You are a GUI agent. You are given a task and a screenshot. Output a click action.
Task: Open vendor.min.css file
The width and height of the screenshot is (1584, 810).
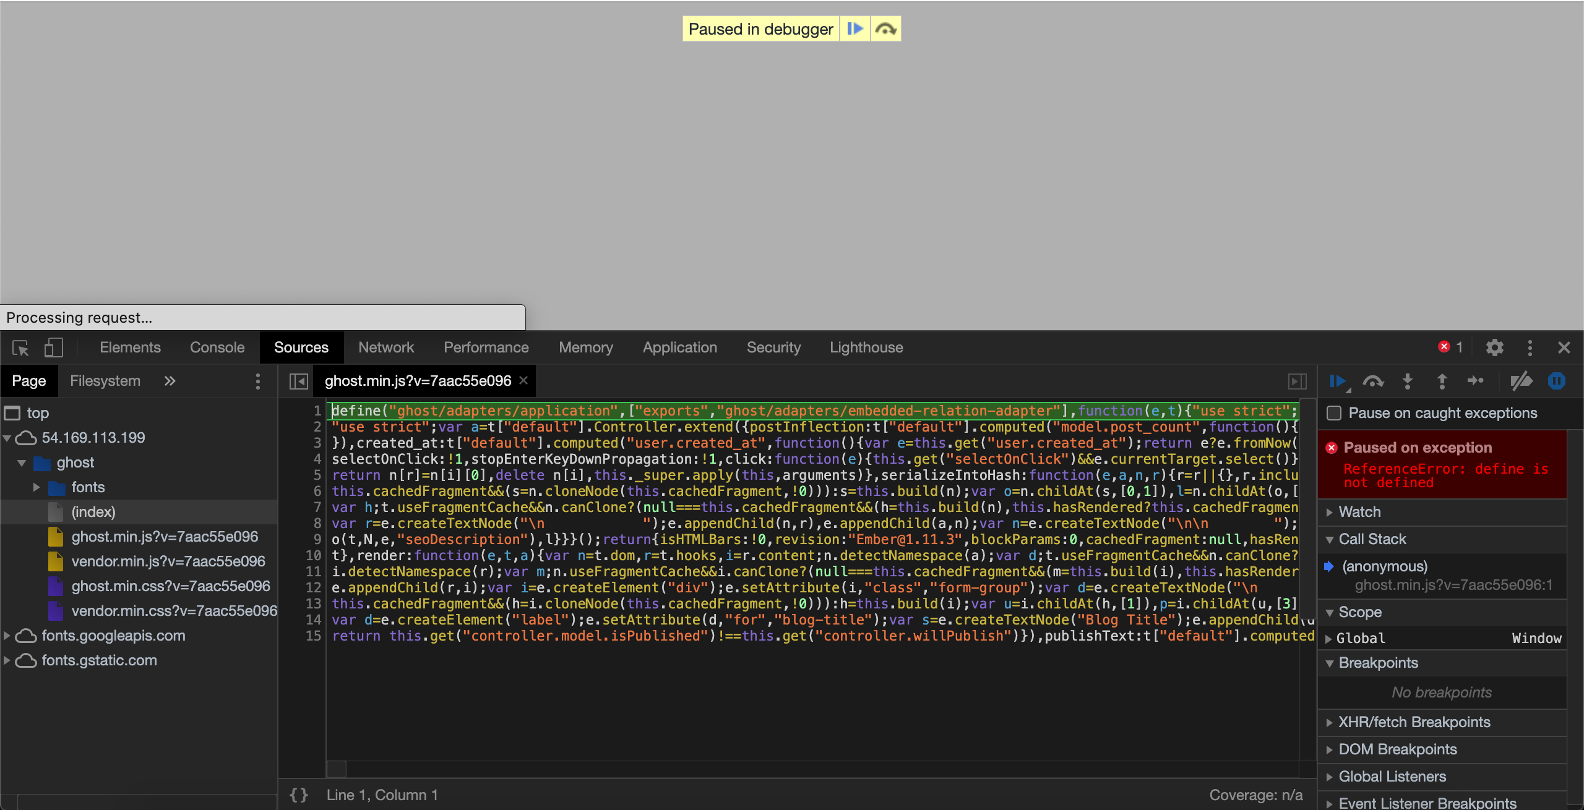pos(174,611)
